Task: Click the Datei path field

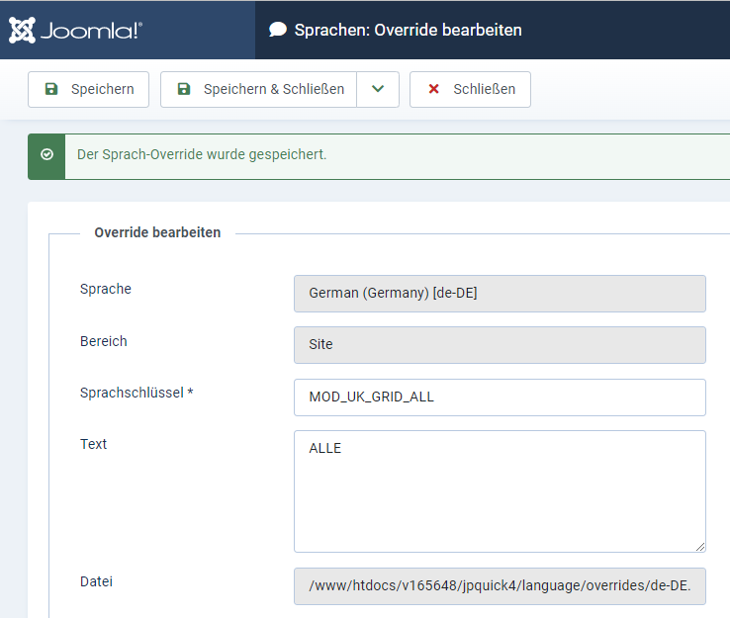Action: pyautogui.click(x=500, y=586)
